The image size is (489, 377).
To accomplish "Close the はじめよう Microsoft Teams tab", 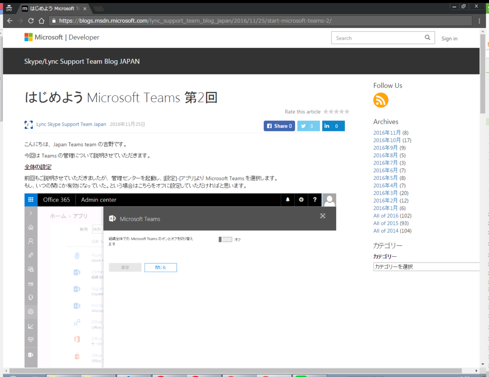I will 85,9.
